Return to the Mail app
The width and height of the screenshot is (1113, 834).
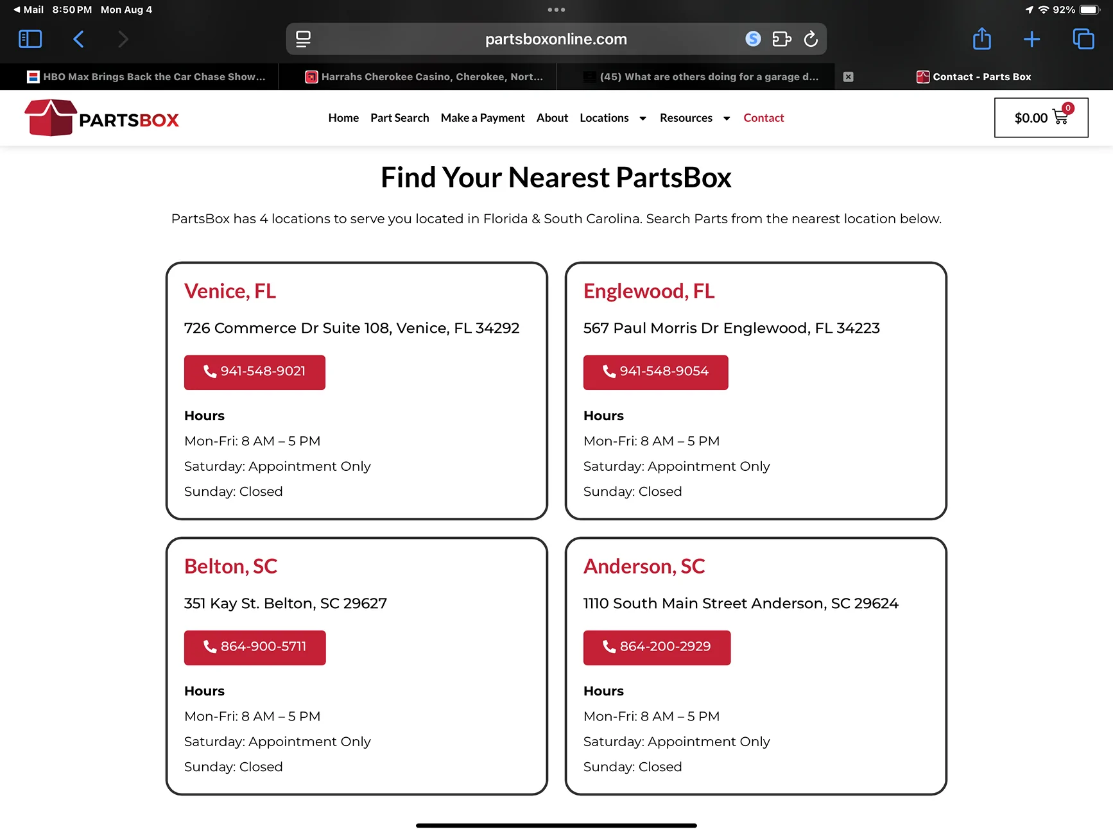[x=28, y=10]
